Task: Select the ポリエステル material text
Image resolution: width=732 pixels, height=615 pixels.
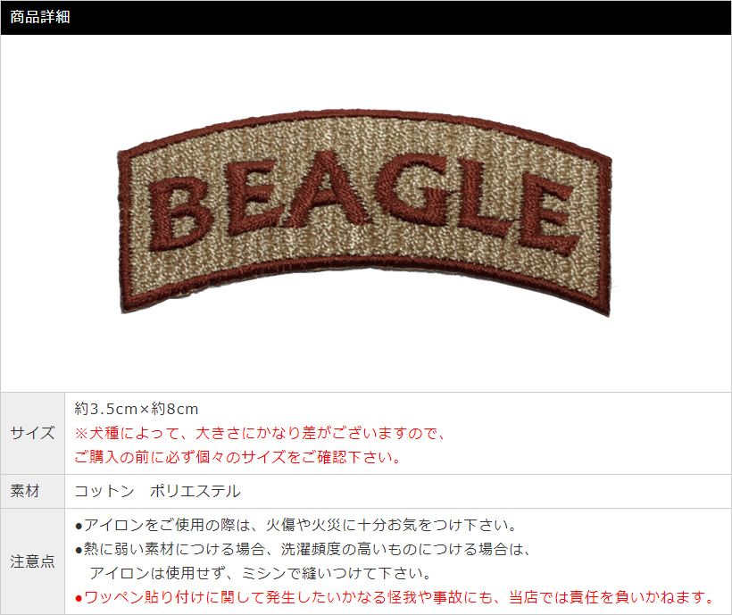Action: (x=195, y=491)
